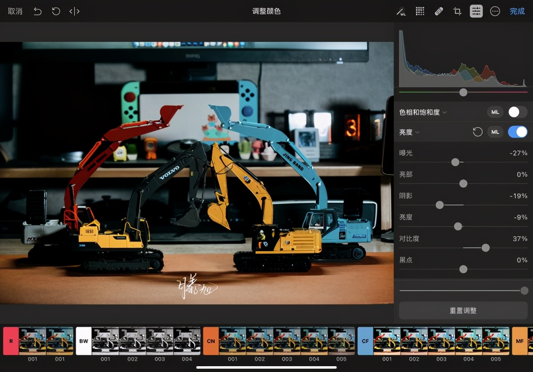Select the MF preset group
Image resolution: width=533 pixels, height=372 pixels.
click(x=520, y=341)
